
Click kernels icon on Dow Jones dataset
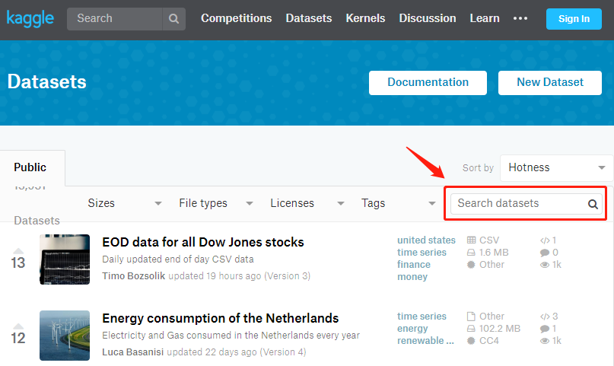(544, 240)
